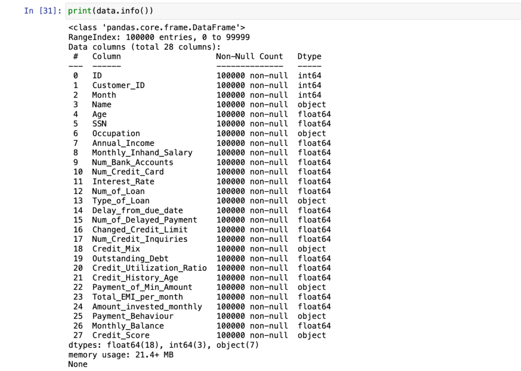Click the 'Payment_Behaviour' column name

coord(132,316)
